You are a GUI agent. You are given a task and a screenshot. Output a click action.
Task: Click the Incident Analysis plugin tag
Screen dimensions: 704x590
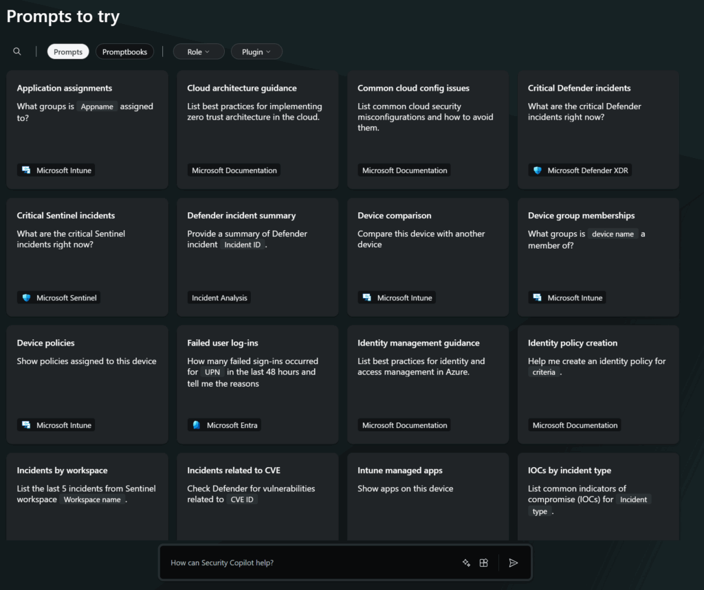pyautogui.click(x=219, y=297)
